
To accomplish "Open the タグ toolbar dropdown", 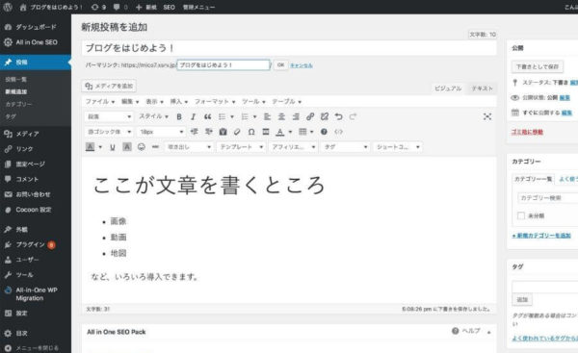I will pyautogui.click(x=346, y=147).
